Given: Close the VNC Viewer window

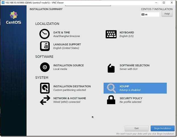Looking at the screenshot, I should click(172, 3).
